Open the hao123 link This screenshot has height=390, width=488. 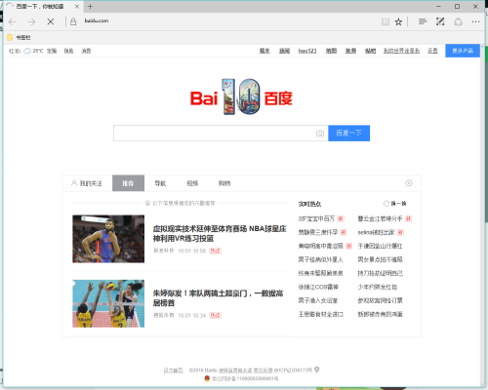(x=307, y=51)
